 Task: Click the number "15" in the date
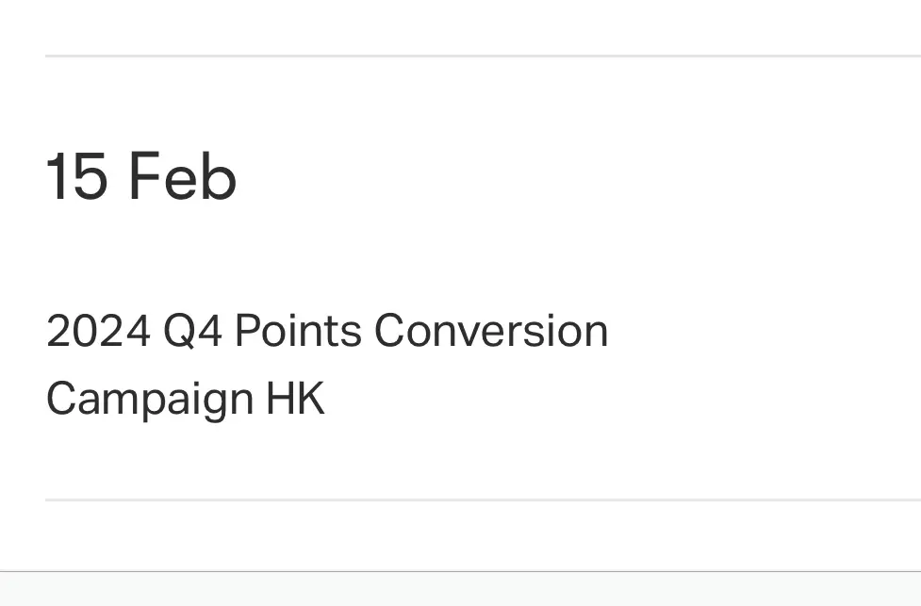coord(77,176)
